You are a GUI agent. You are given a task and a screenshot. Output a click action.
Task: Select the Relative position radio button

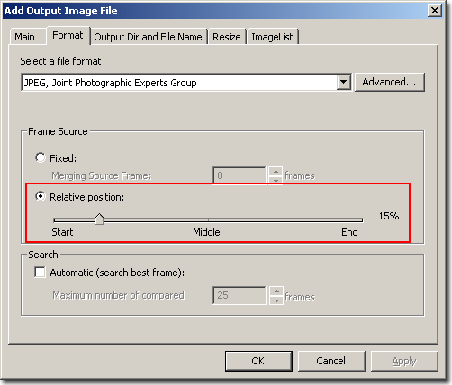(41, 196)
